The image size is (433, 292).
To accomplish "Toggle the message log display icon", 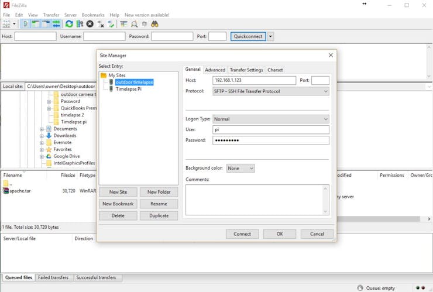I will tap(25, 24).
